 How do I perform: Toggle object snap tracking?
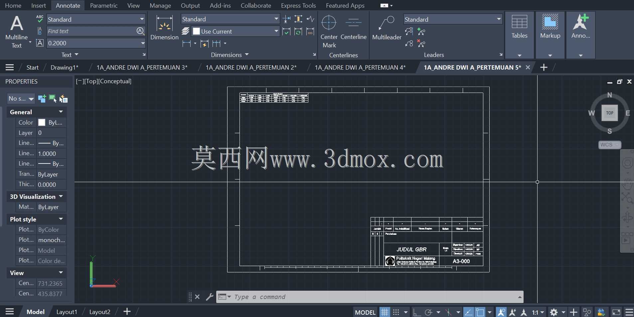pyautogui.click(x=468, y=312)
